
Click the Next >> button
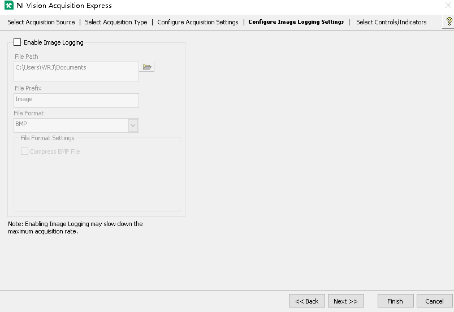pos(345,301)
